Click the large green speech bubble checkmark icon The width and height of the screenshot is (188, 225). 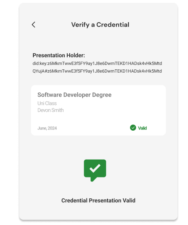[95, 170]
